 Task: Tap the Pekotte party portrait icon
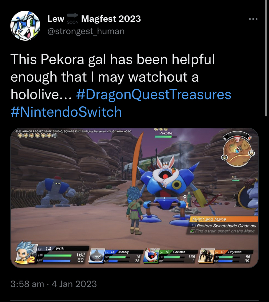tap(152, 255)
